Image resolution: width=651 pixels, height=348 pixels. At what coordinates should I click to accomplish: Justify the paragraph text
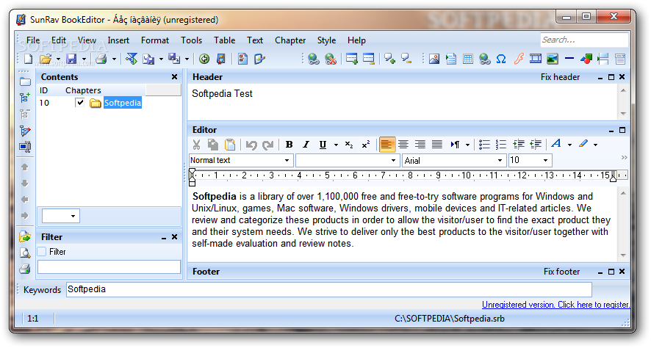[x=436, y=145]
